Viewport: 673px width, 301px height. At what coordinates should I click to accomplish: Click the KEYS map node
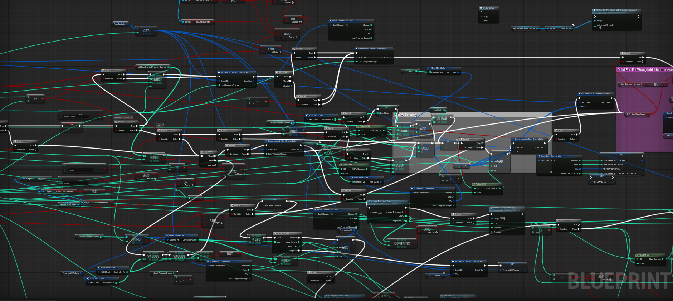coord(256,239)
